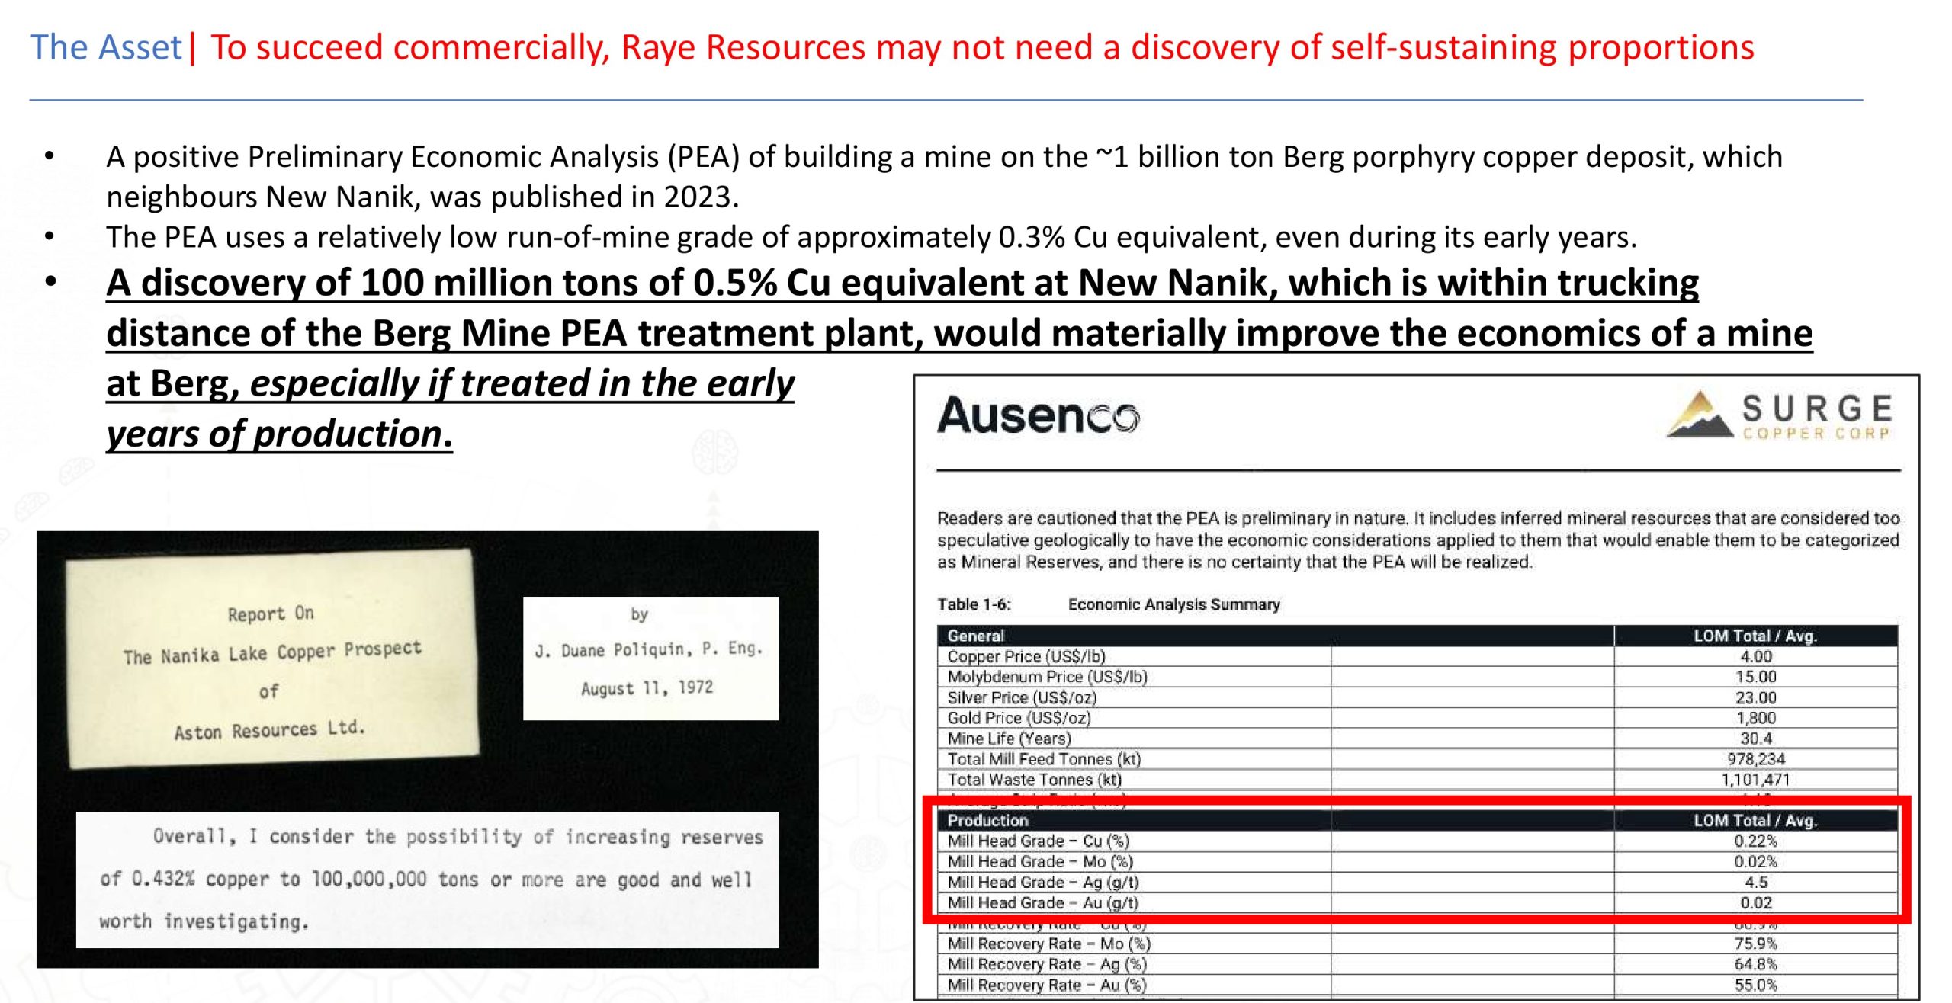1952x1003 pixels.
Task: Click mill feed value 978,234
Action: click(1756, 759)
